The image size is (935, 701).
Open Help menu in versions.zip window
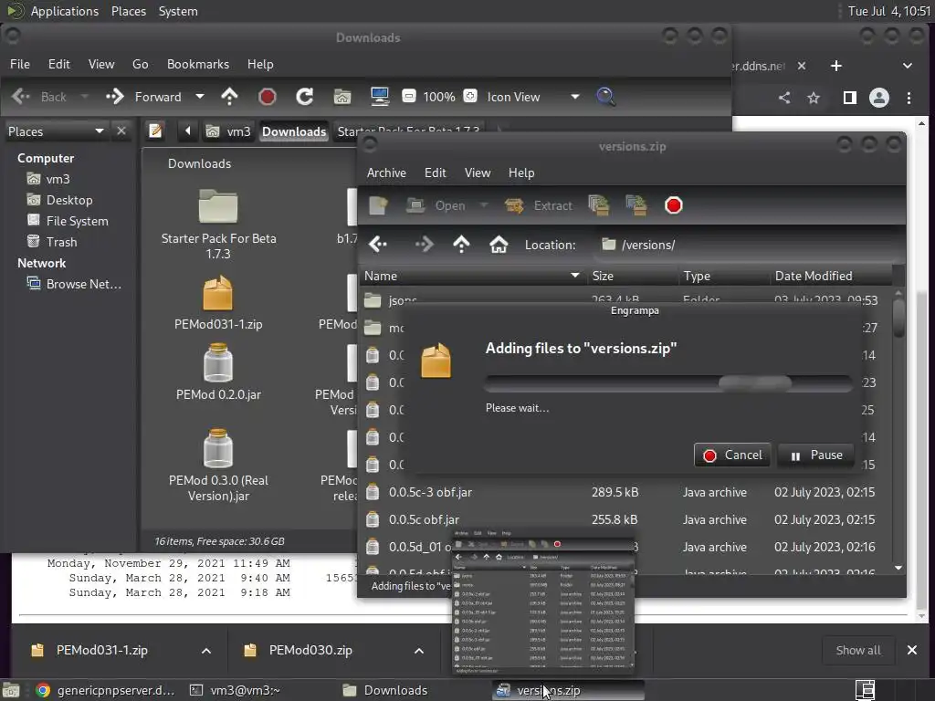[521, 173]
